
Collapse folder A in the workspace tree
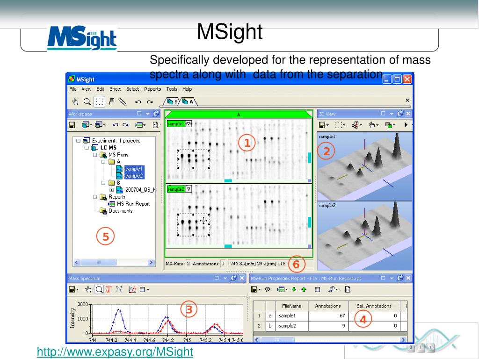pyautogui.click(x=103, y=162)
